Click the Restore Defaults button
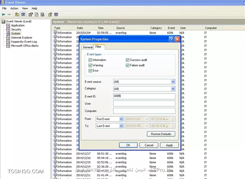 tap(161, 134)
